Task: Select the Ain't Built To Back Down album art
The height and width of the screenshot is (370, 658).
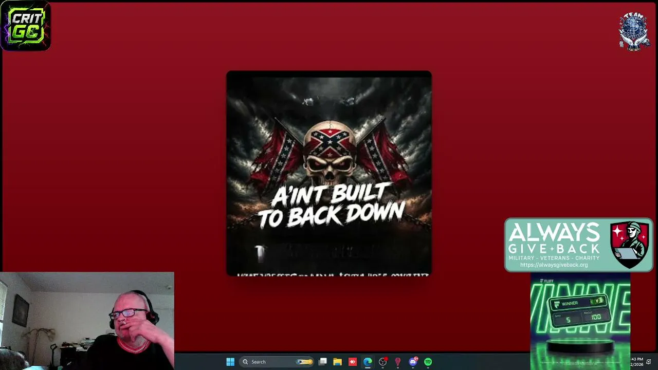Action: coord(329,174)
